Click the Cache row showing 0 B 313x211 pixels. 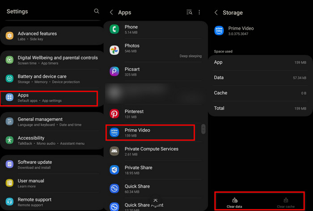(260, 93)
